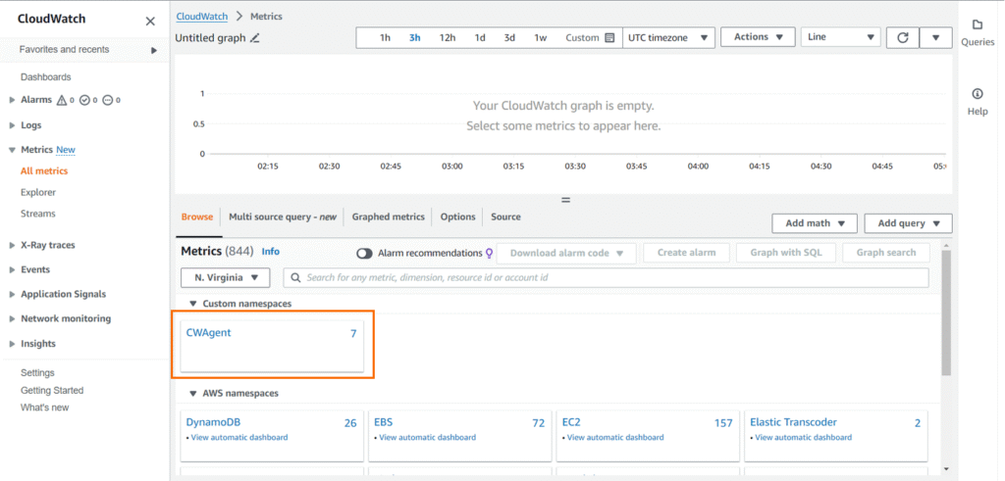Click the refresh graph icon
The height and width of the screenshot is (481, 1005).
coord(902,37)
